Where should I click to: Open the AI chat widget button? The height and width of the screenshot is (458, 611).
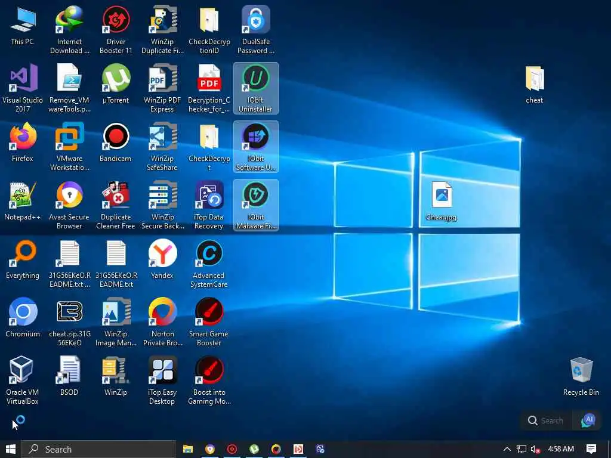588,420
